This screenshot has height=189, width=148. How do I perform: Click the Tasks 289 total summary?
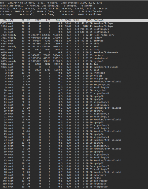(11, 6)
